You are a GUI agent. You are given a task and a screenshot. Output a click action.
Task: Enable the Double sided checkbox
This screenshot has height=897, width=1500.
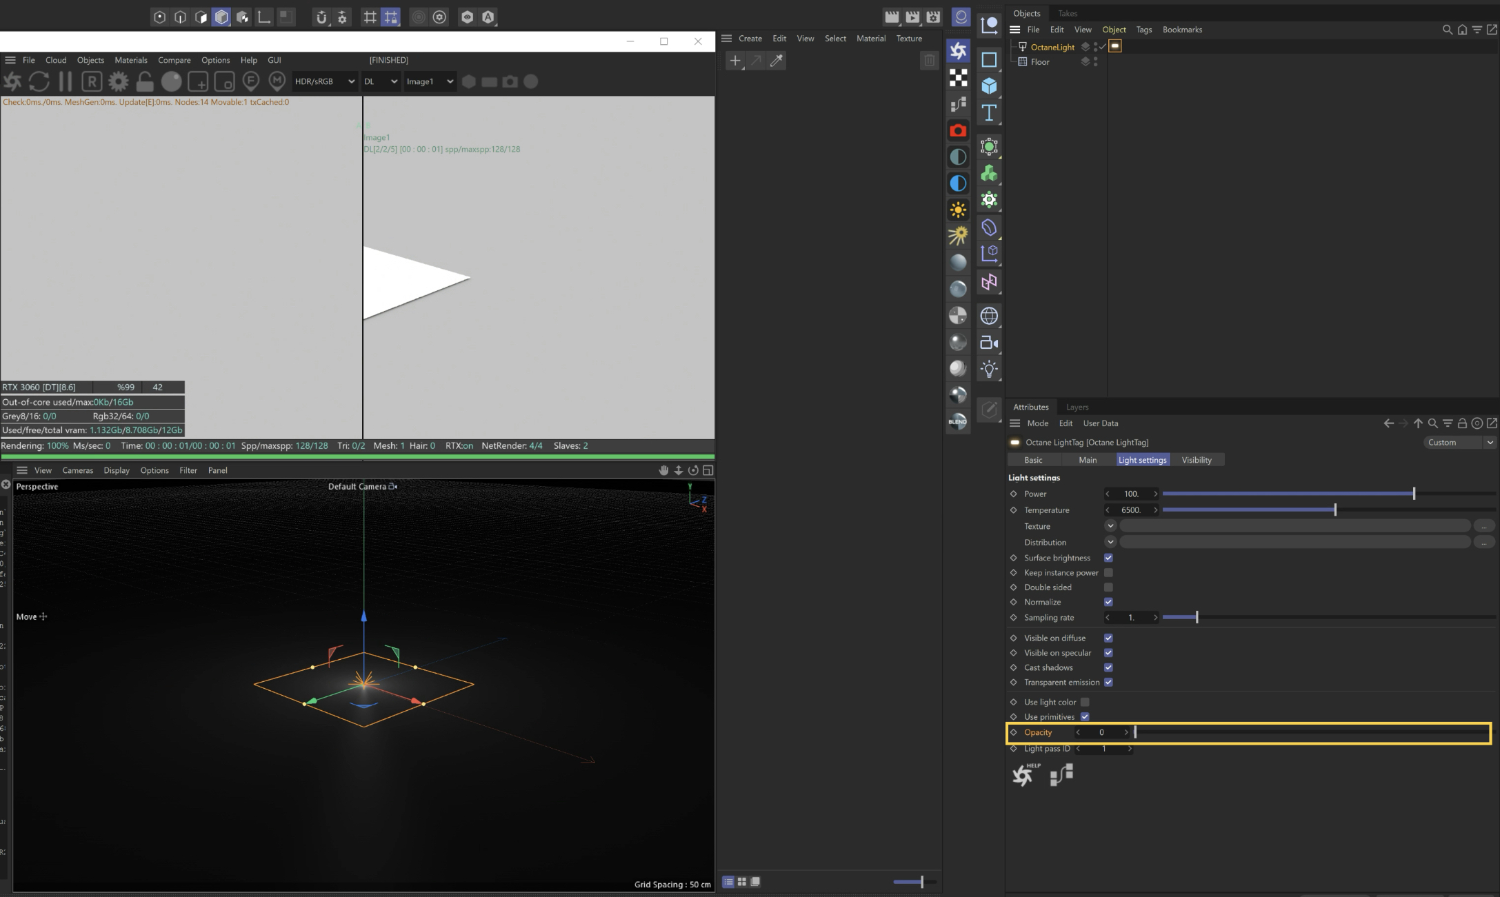pos(1108,587)
